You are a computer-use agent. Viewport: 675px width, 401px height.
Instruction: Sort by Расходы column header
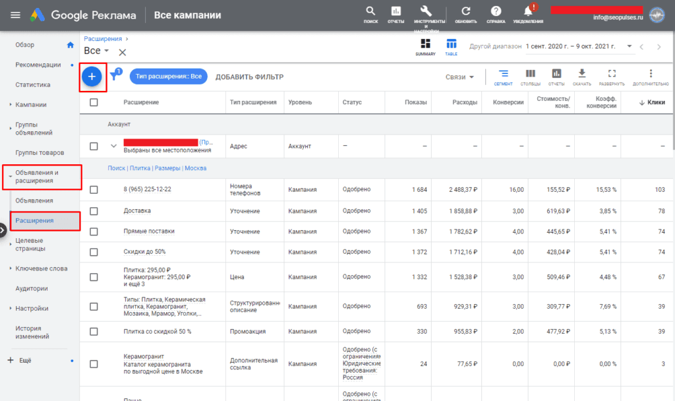tap(465, 102)
